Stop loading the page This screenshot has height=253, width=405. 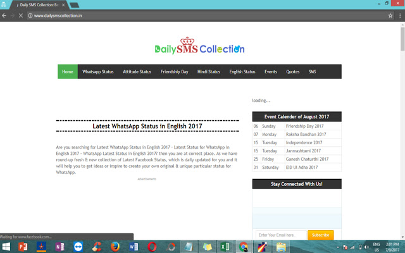pyautogui.click(x=21, y=15)
